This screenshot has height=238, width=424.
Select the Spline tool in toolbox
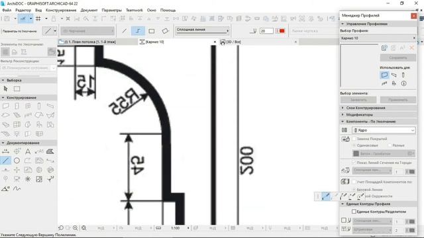(x=17, y=188)
